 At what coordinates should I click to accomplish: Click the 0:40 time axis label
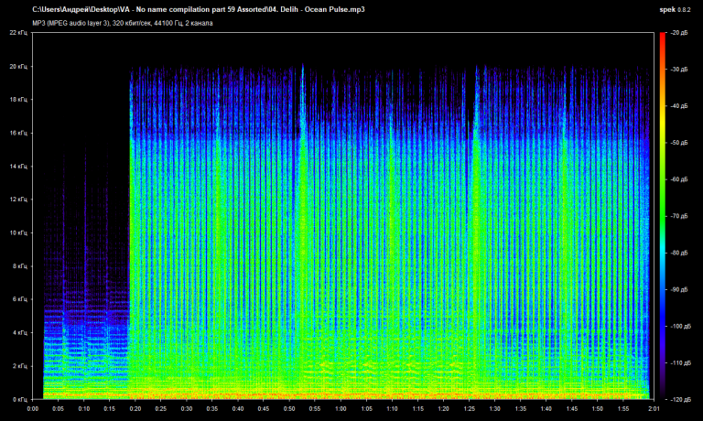(x=238, y=409)
